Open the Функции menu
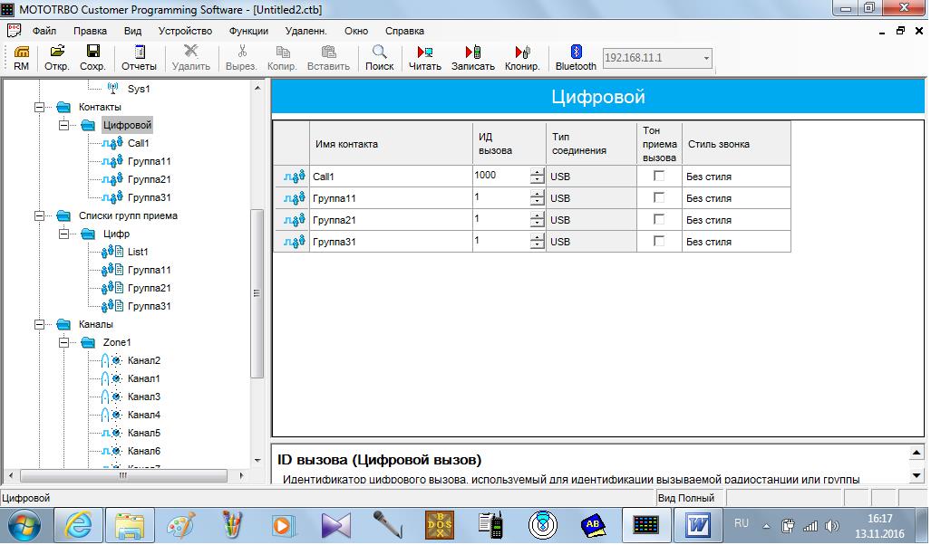931x545 pixels. [x=248, y=31]
